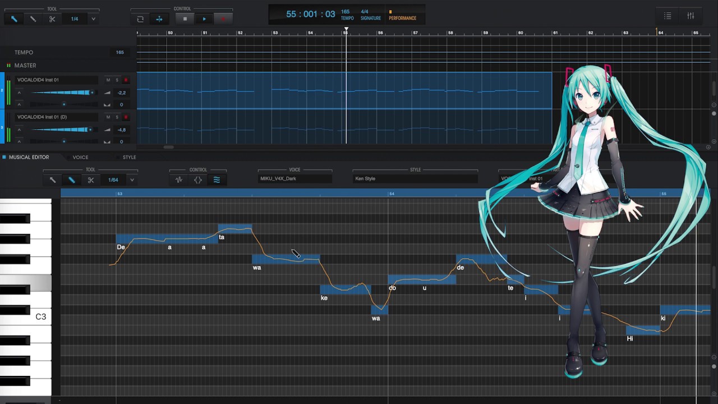The width and height of the screenshot is (718, 404).
Task: Click the 165 TEMPO readout in the transport display
Action: 347,15
